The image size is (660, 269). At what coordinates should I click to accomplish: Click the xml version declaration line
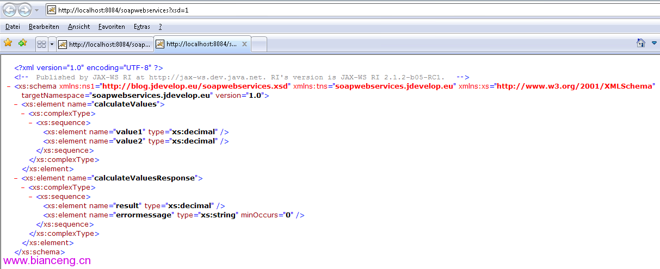click(89, 68)
